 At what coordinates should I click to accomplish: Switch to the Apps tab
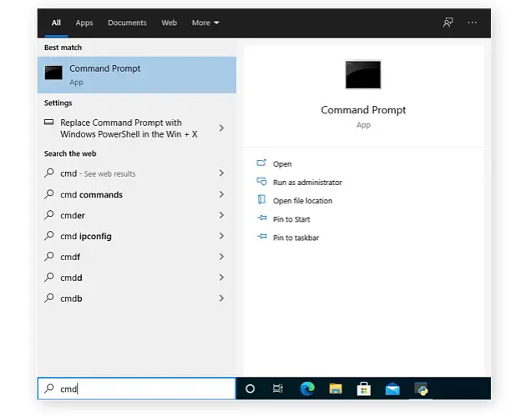click(x=84, y=23)
